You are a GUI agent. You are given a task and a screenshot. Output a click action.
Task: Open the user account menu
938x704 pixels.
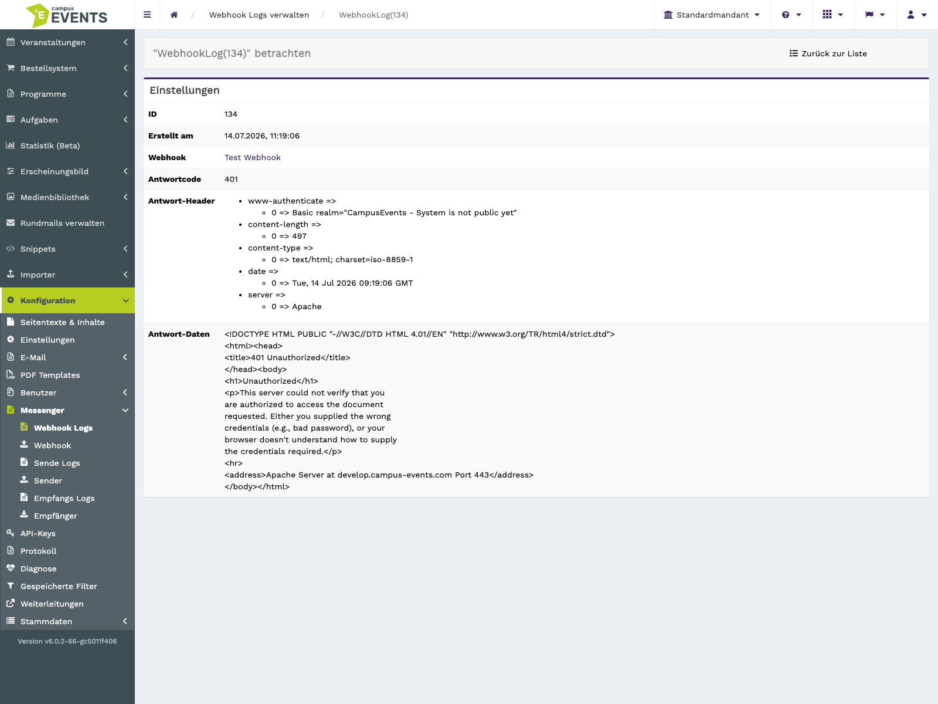click(x=917, y=15)
